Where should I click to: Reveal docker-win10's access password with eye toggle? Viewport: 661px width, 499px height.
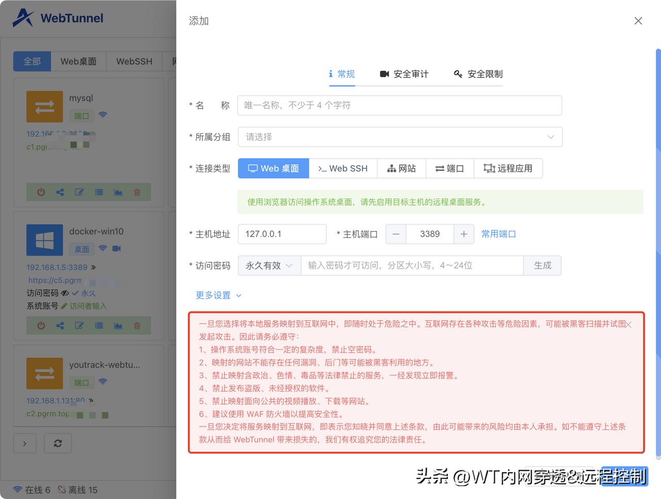click(65, 293)
